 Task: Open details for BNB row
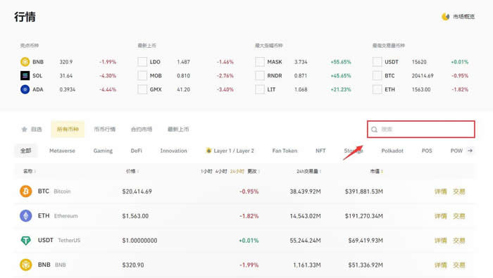(440, 265)
